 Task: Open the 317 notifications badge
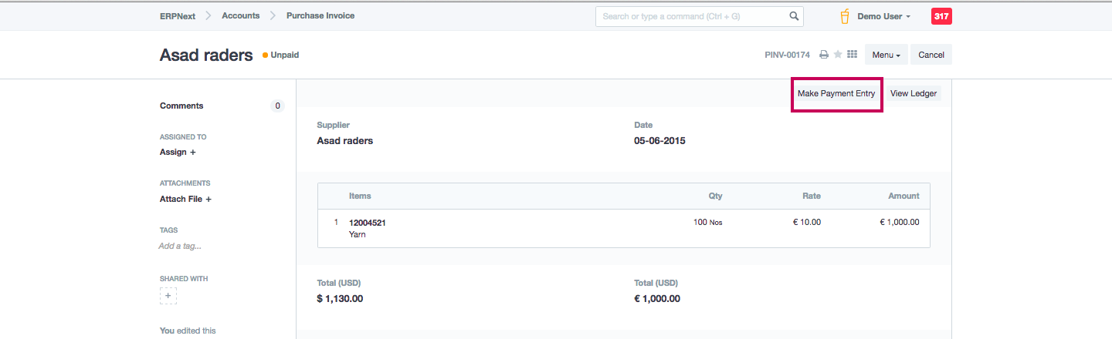941,16
